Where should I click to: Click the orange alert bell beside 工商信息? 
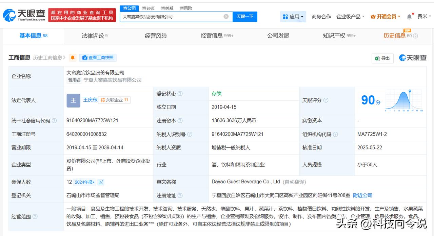pos(73,58)
